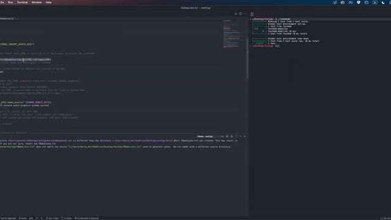Open the Help menu
The width and height of the screenshot is (391, 220).
click(49, 2)
